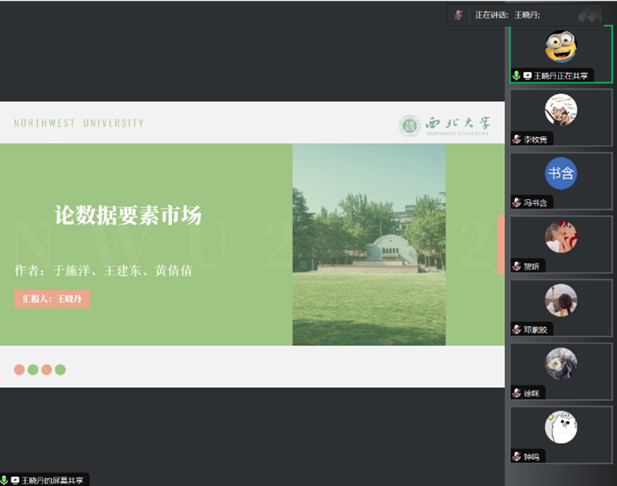Click the 王晓丹的屏幕共享 label at bottom left

pyautogui.click(x=52, y=480)
